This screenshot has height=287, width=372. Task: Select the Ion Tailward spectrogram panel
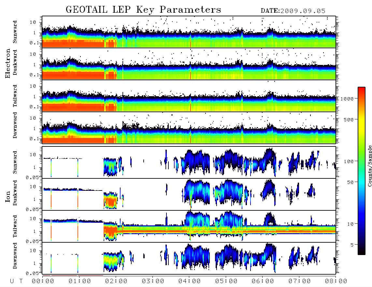click(x=189, y=226)
